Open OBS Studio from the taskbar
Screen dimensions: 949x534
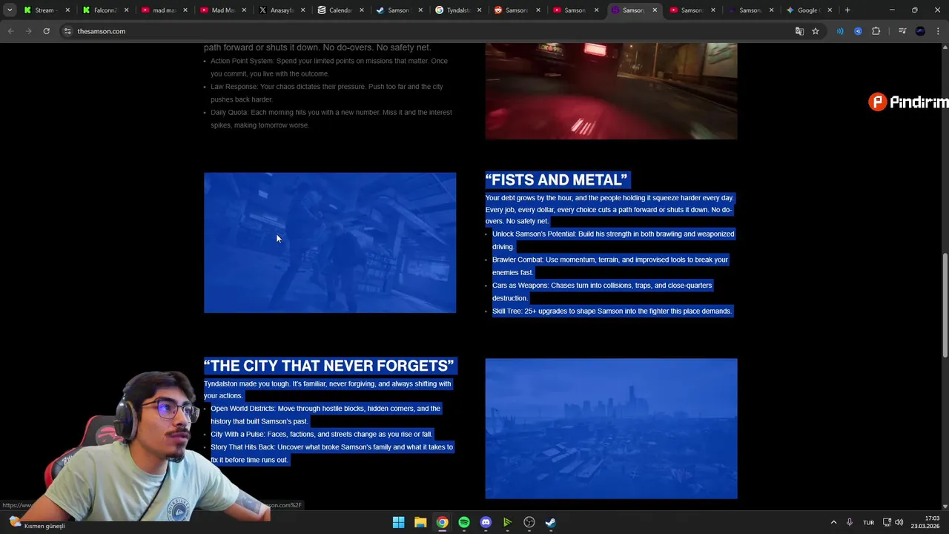pyautogui.click(x=529, y=522)
